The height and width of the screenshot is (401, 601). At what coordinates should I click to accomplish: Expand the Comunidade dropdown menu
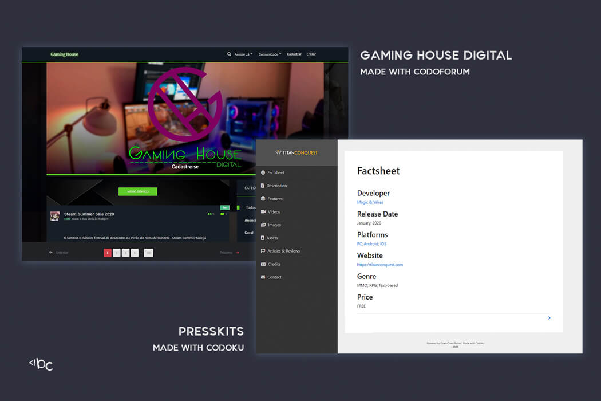[270, 54]
